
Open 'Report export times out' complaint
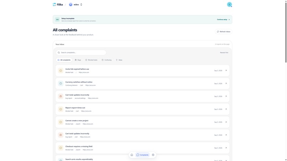pyautogui.click(x=142, y=109)
